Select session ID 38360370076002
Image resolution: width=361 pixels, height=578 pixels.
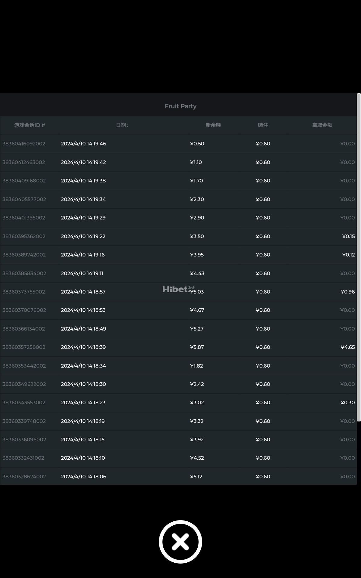point(24,310)
